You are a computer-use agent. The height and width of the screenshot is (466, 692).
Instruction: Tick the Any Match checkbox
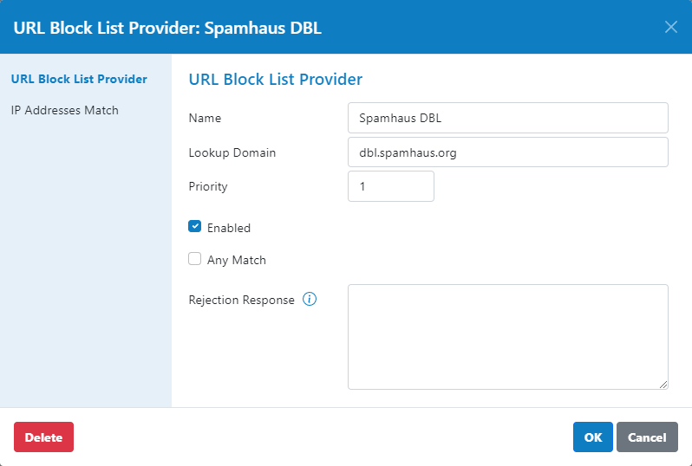tap(194, 259)
